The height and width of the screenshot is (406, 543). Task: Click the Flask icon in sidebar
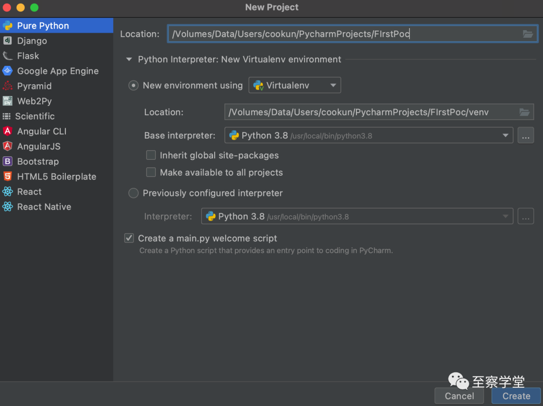[x=8, y=56]
